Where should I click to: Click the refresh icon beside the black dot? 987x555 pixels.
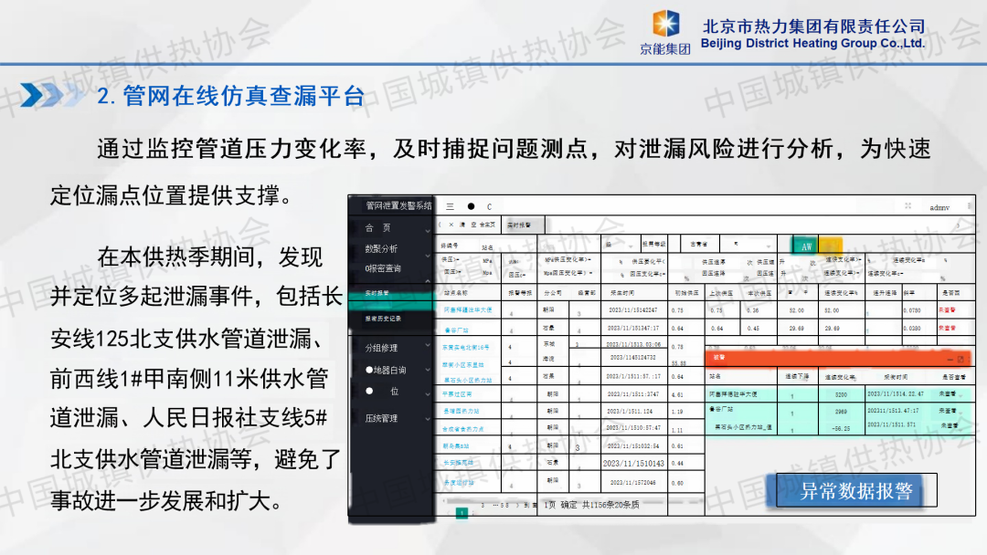pos(489,207)
